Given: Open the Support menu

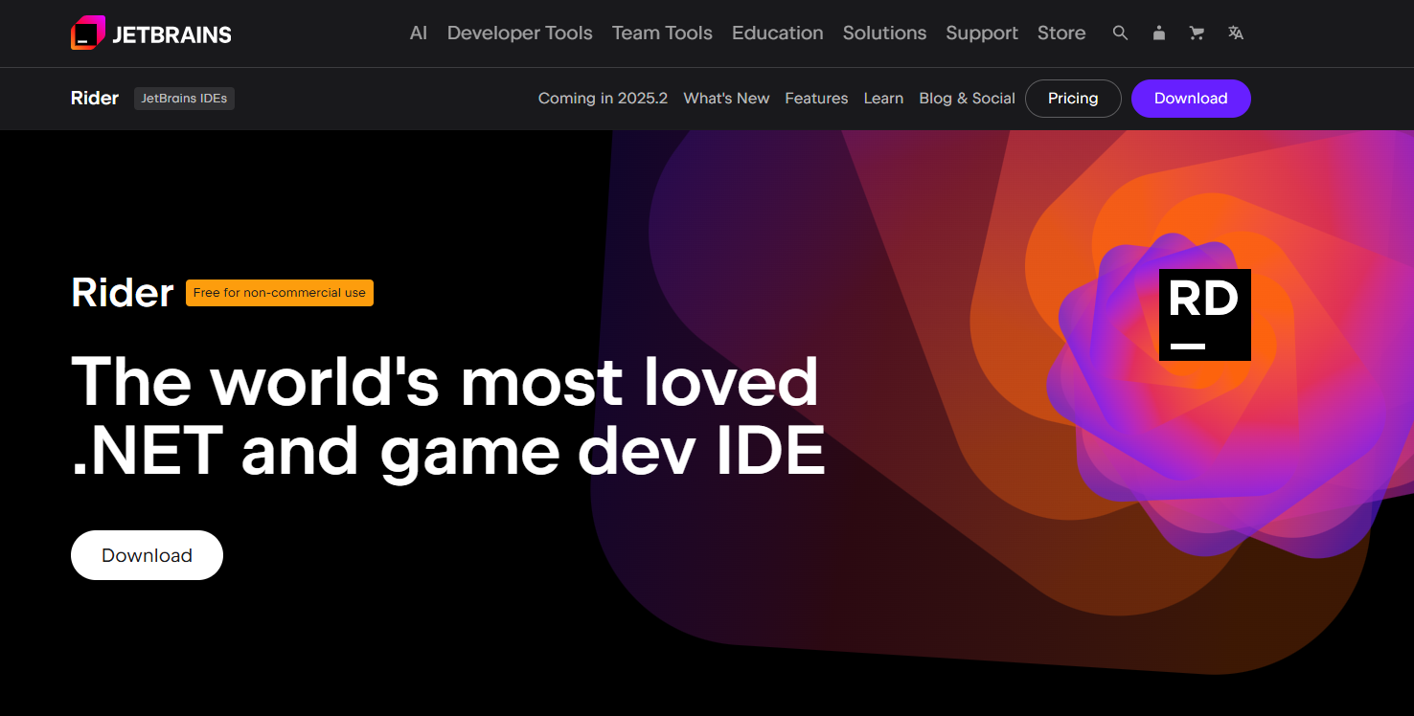Looking at the screenshot, I should coord(982,33).
